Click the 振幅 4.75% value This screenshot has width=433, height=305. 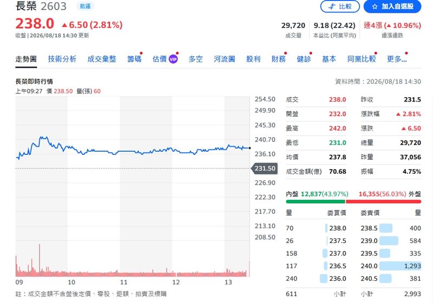tap(412, 171)
